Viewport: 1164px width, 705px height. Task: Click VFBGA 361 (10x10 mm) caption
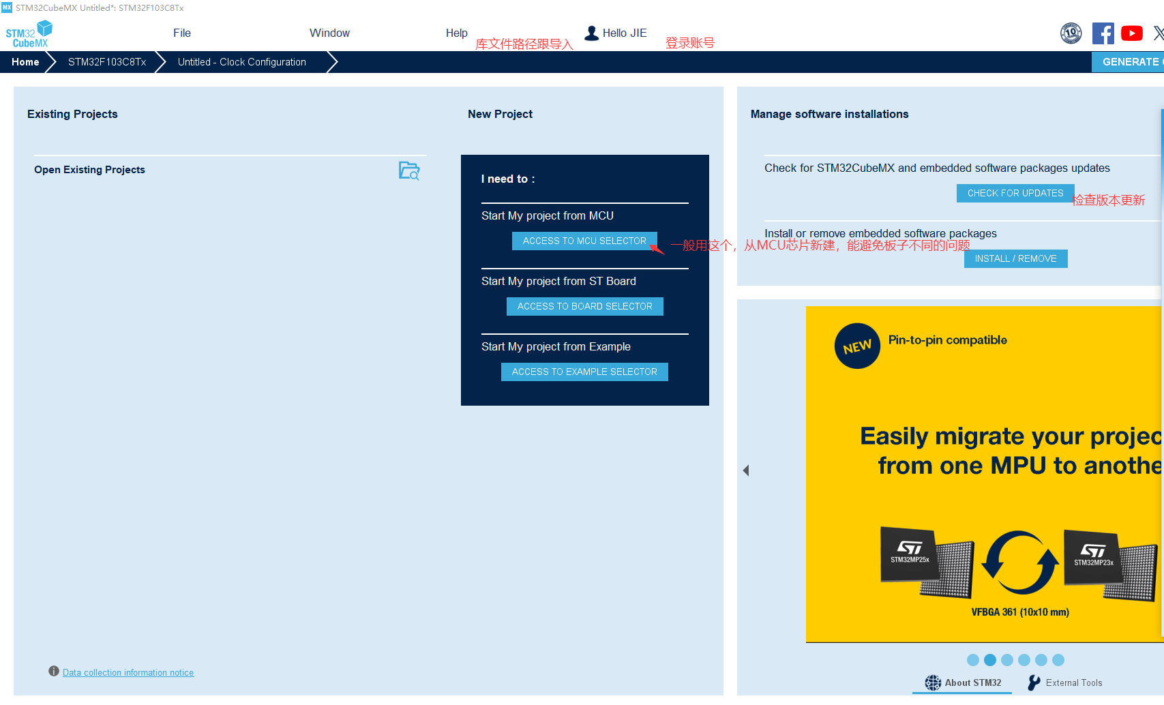click(1020, 612)
